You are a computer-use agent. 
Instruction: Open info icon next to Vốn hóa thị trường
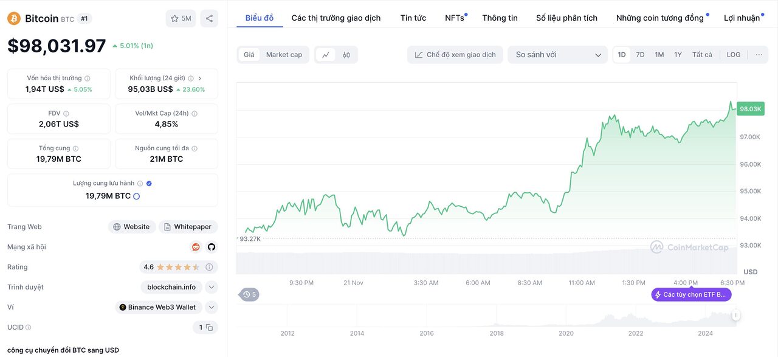pyautogui.click(x=88, y=78)
